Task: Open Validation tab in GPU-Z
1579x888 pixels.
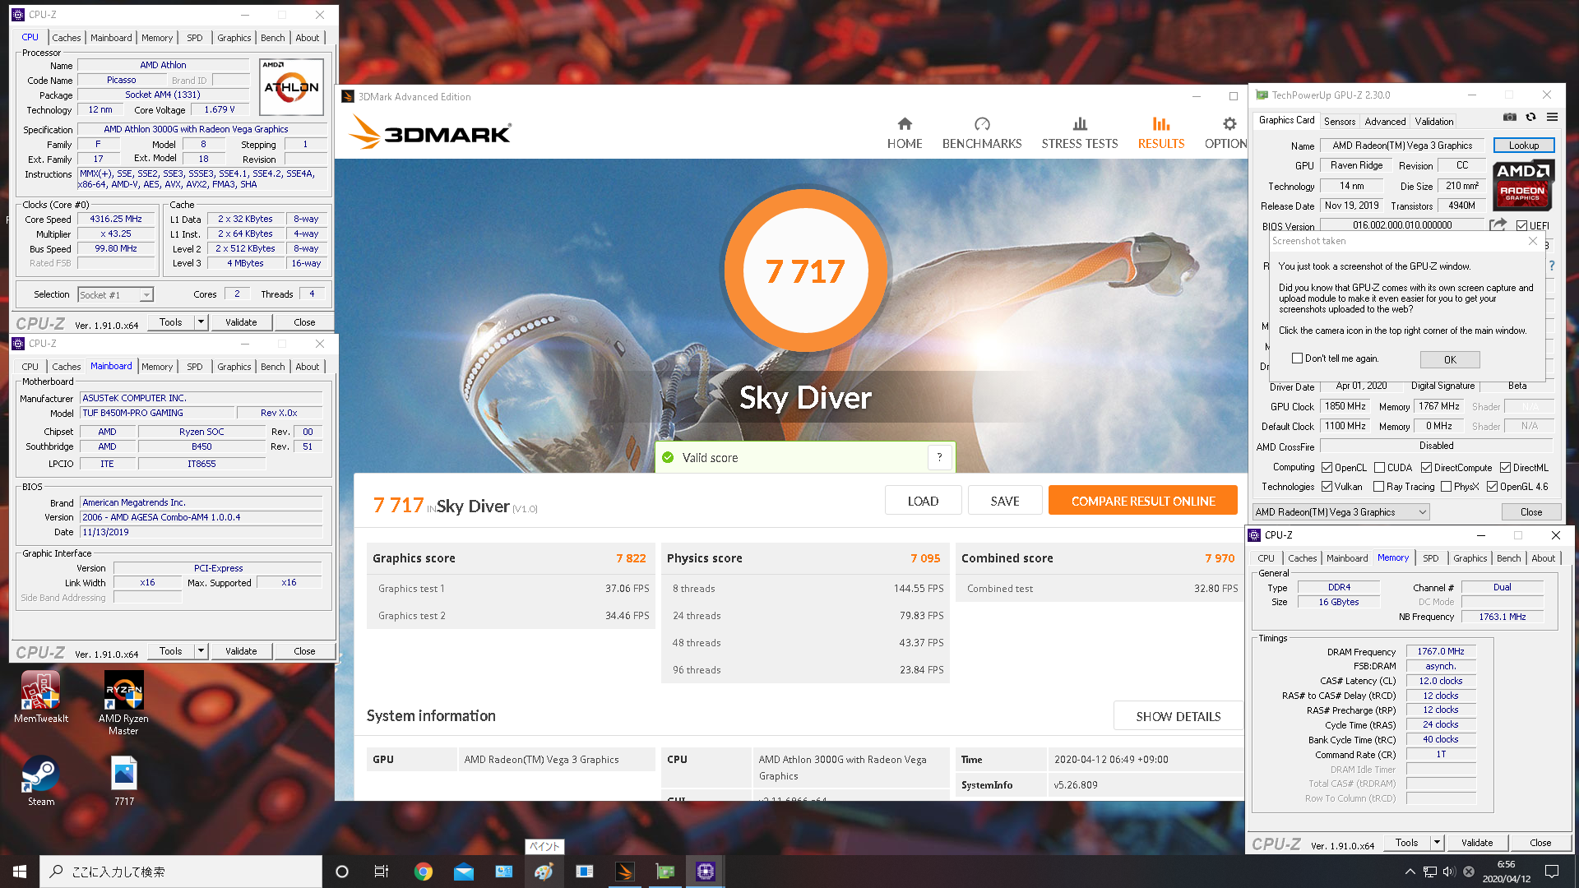Action: pos(1434,121)
